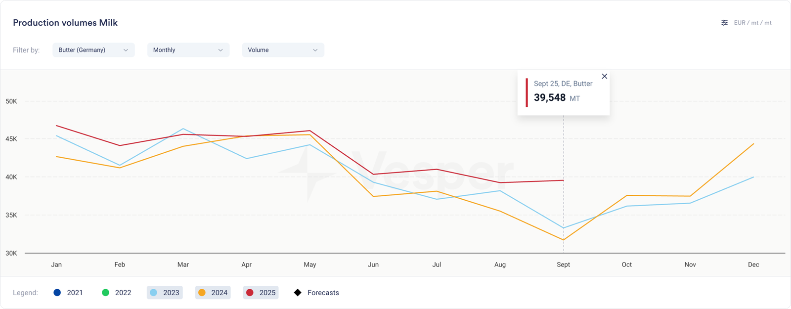This screenshot has width=791, height=309.
Task: Hide the 2025 series via legend
Action: (267, 293)
